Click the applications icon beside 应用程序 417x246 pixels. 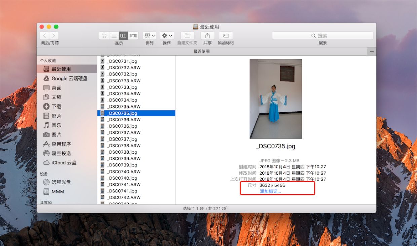point(46,144)
